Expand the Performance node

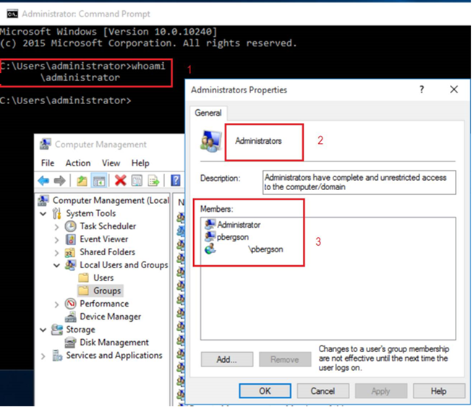pos(56,304)
